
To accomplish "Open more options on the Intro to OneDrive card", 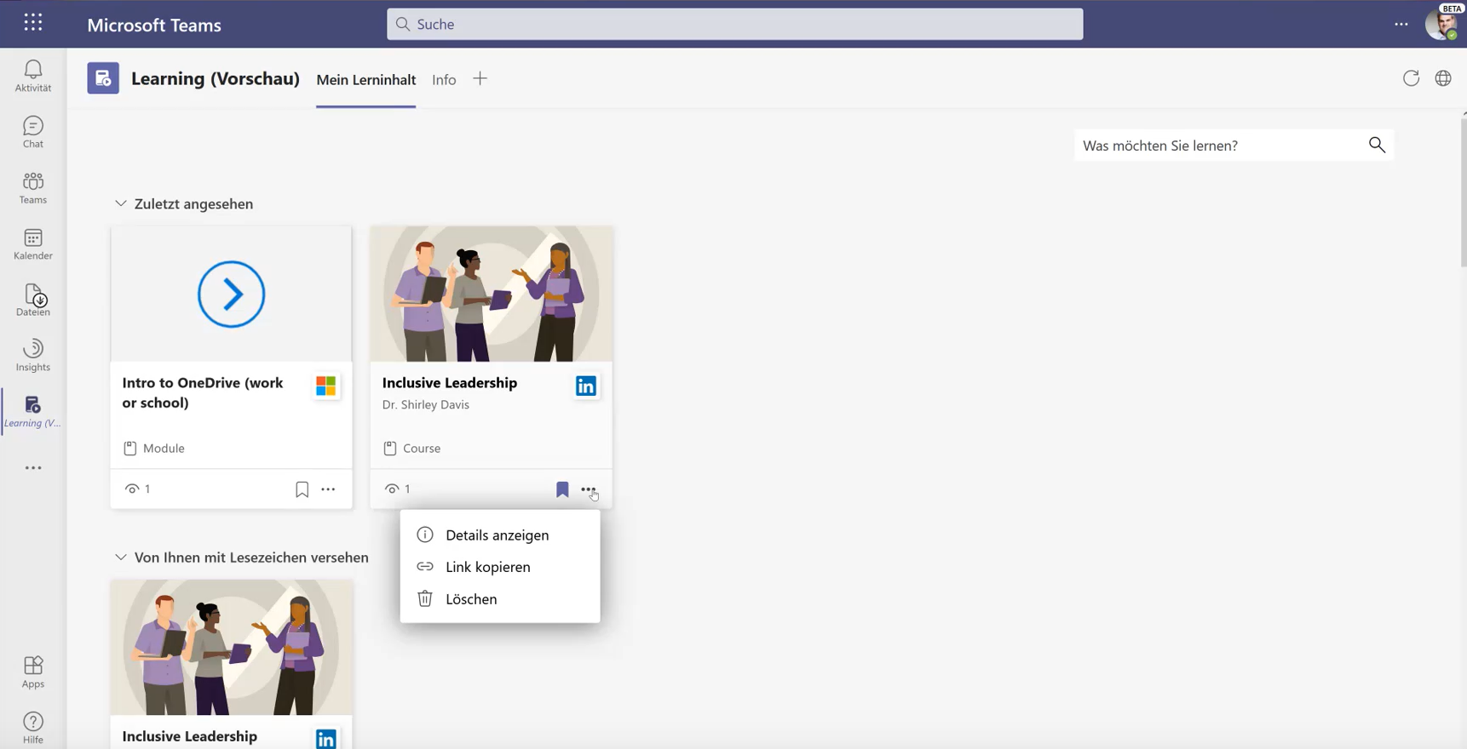I will coord(328,489).
